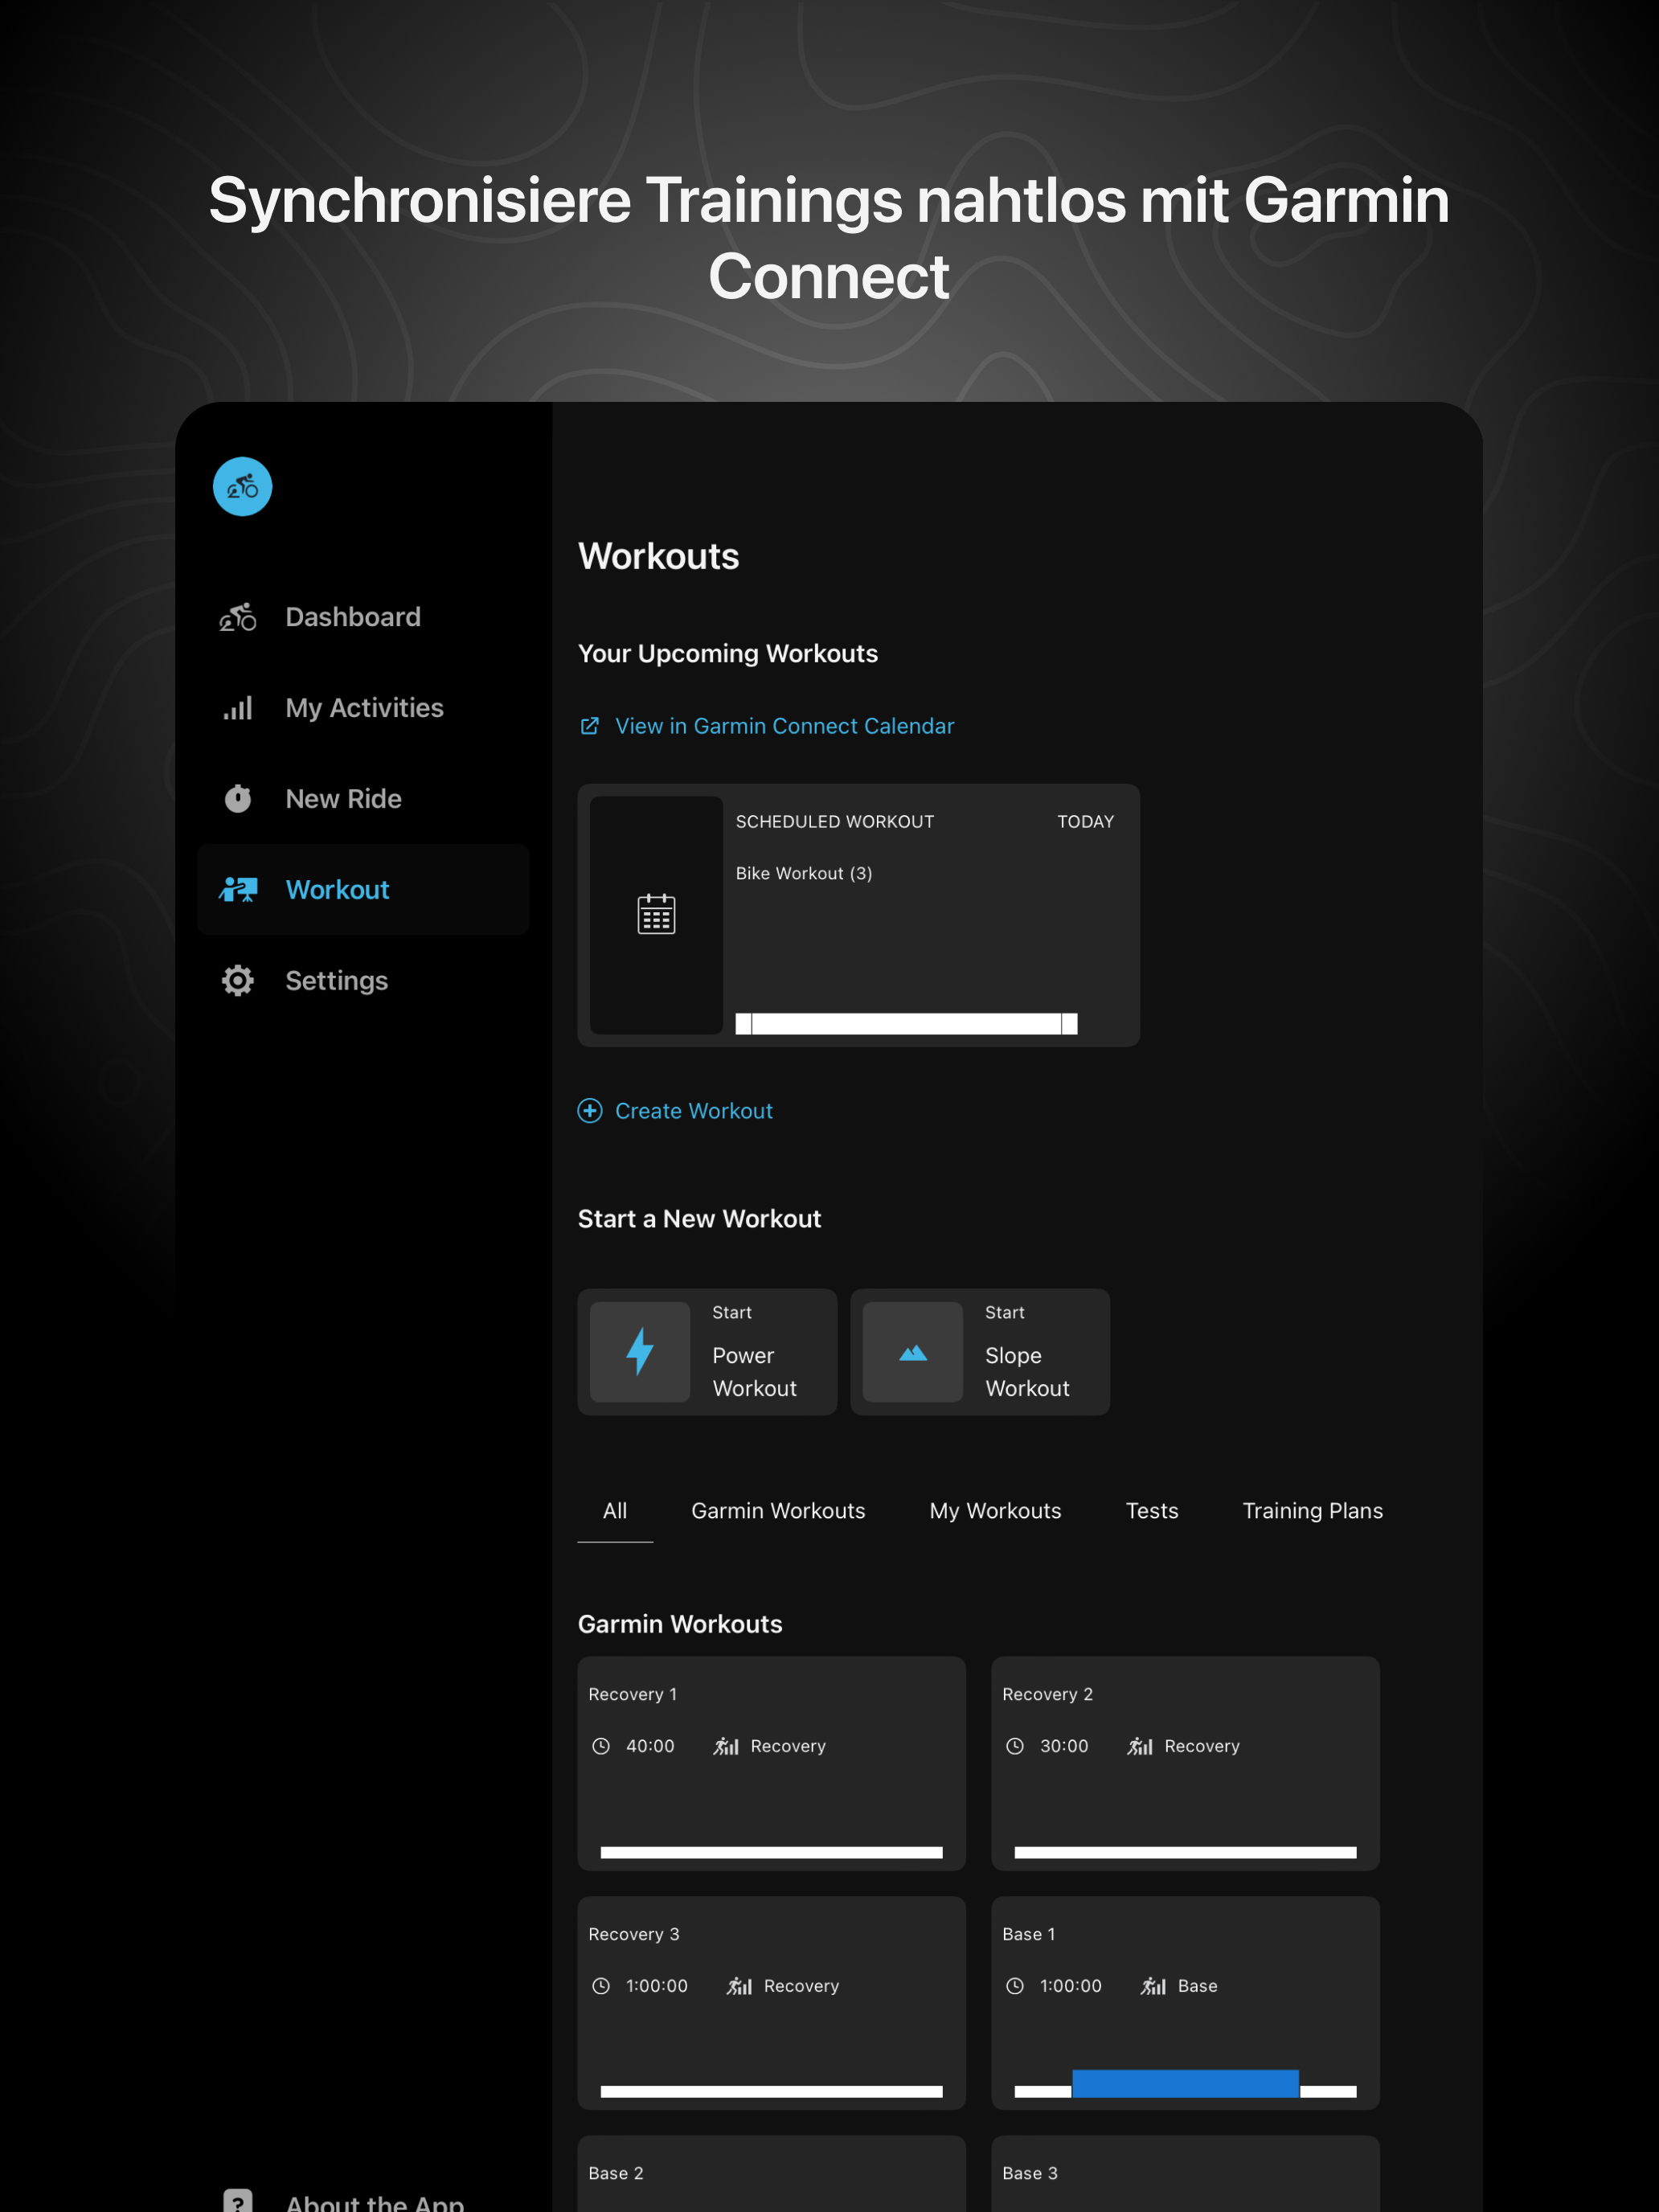
Task: Click Create Workout
Action: click(x=693, y=1111)
